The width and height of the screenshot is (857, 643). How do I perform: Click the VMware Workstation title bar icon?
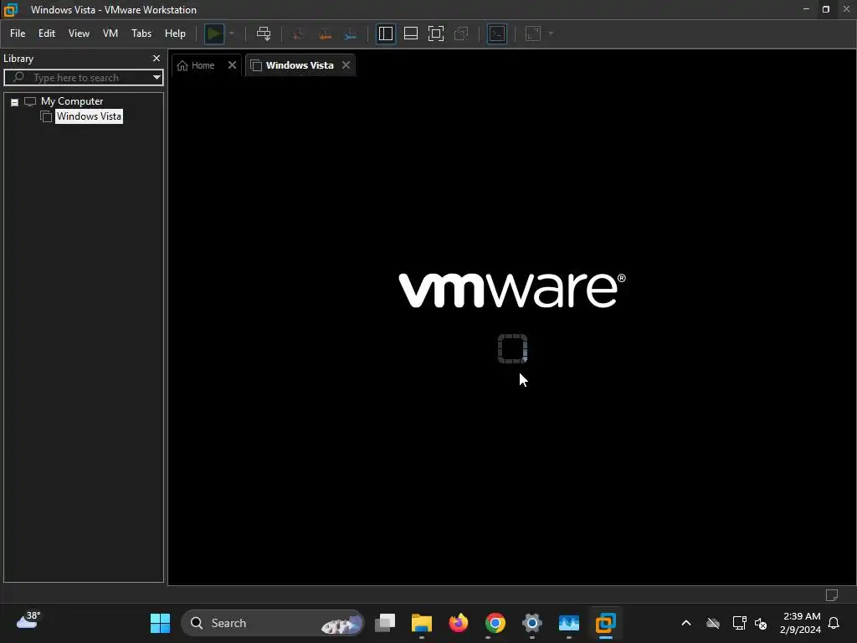(x=11, y=9)
